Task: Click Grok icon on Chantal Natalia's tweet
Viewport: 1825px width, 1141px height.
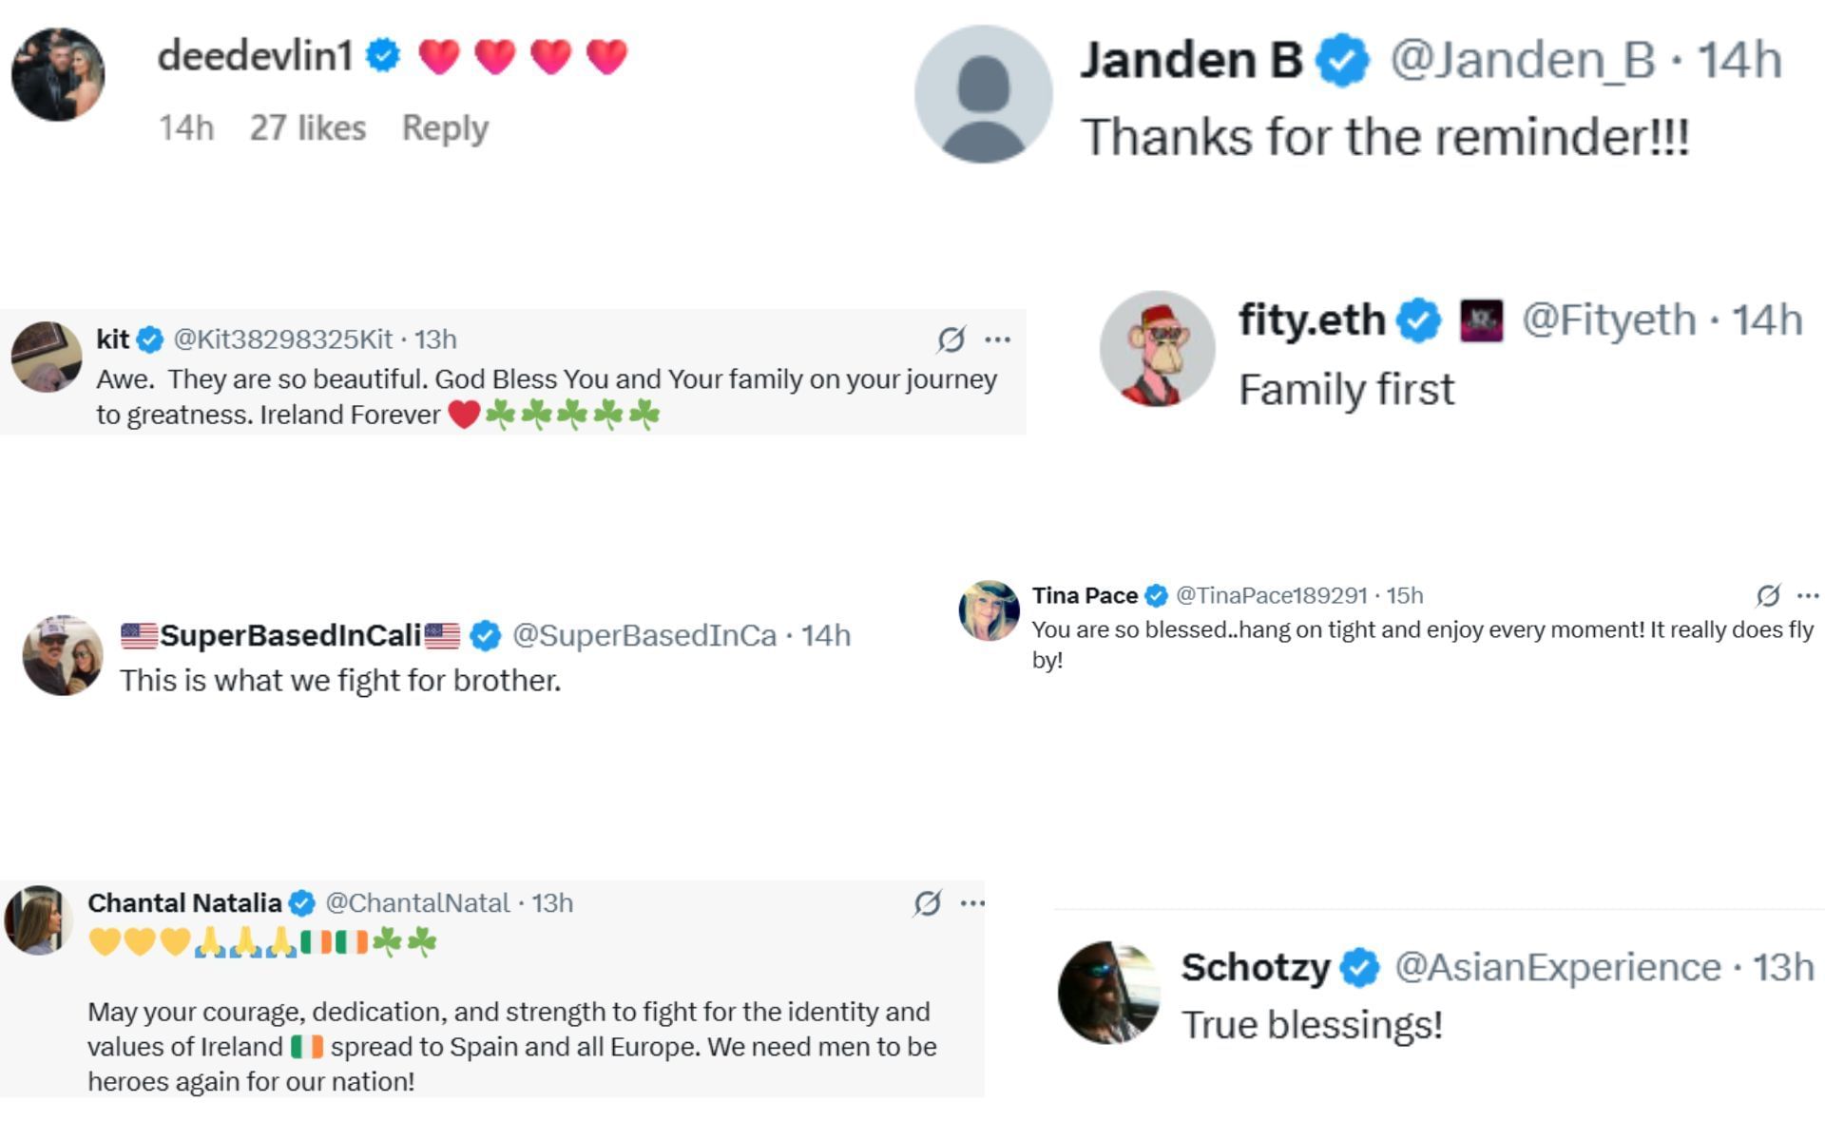Action: 927,902
